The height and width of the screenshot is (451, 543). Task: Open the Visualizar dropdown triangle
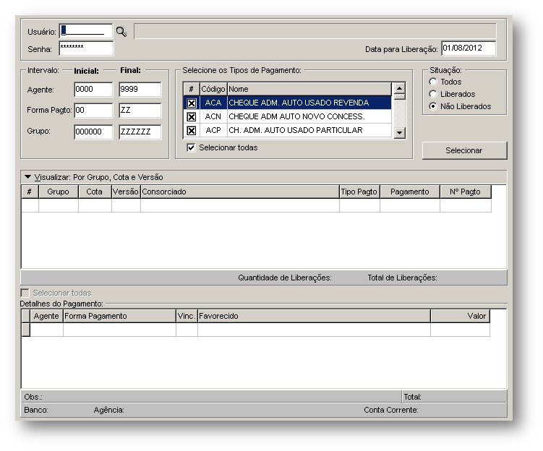click(x=27, y=177)
